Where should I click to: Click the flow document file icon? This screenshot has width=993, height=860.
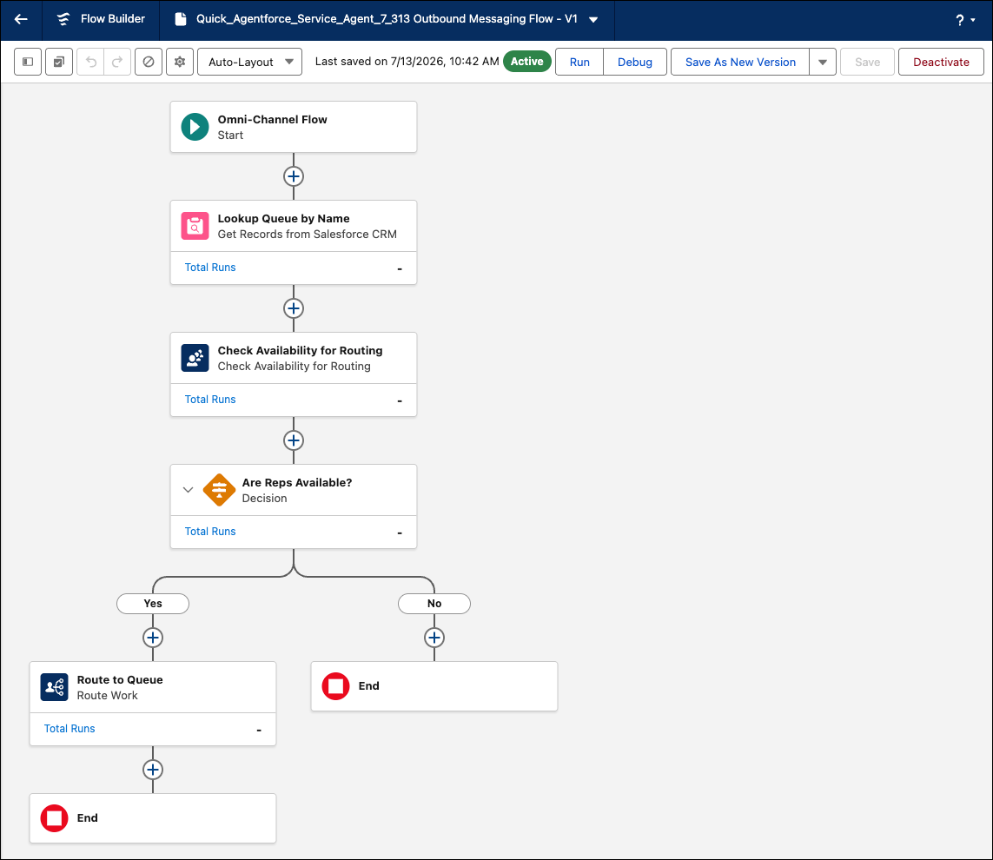[x=181, y=19]
